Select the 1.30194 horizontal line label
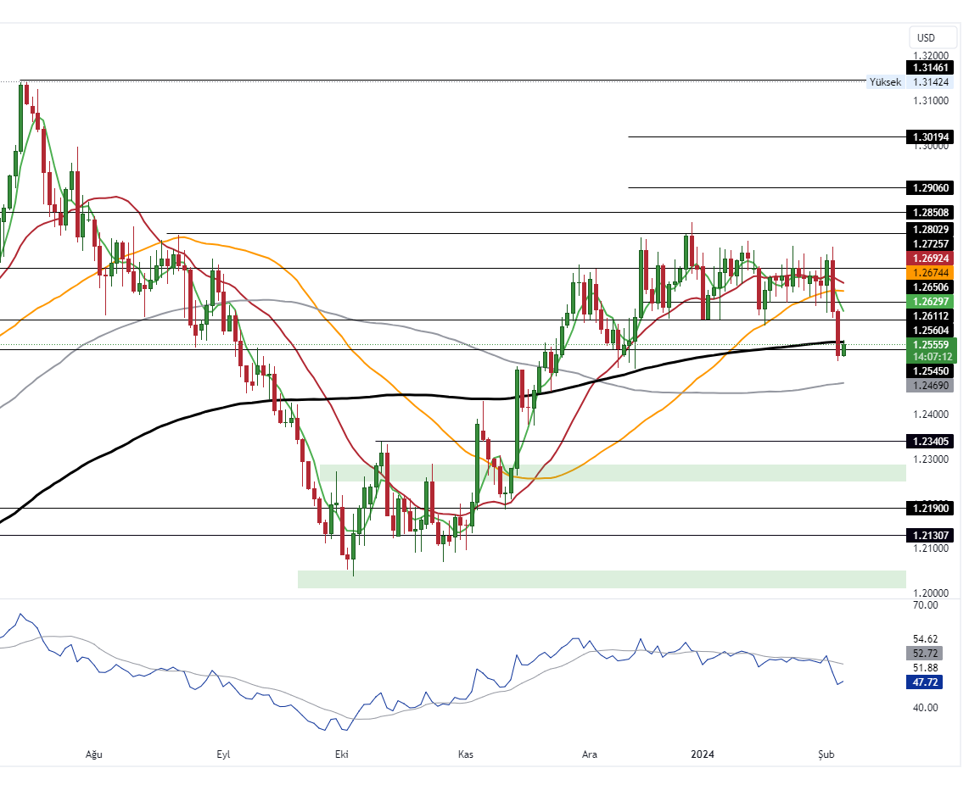Screen dimensions: 969x796 930,136
